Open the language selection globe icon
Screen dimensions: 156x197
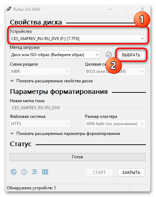tap(14, 172)
